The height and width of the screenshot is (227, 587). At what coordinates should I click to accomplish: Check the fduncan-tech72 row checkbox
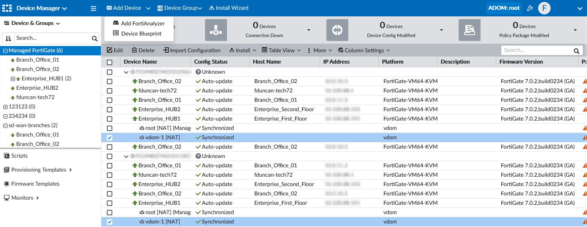[x=110, y=91]
